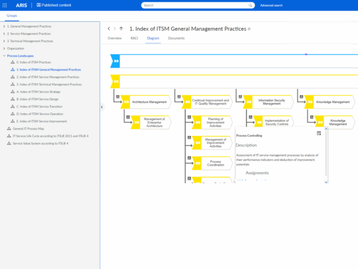Click Information Security Management process box

(x=268, y=102)
